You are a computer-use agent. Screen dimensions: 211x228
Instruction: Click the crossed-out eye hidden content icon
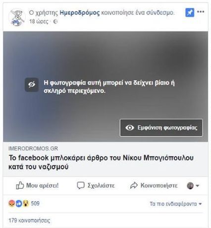pyautogui.click(x=32, y=85)
